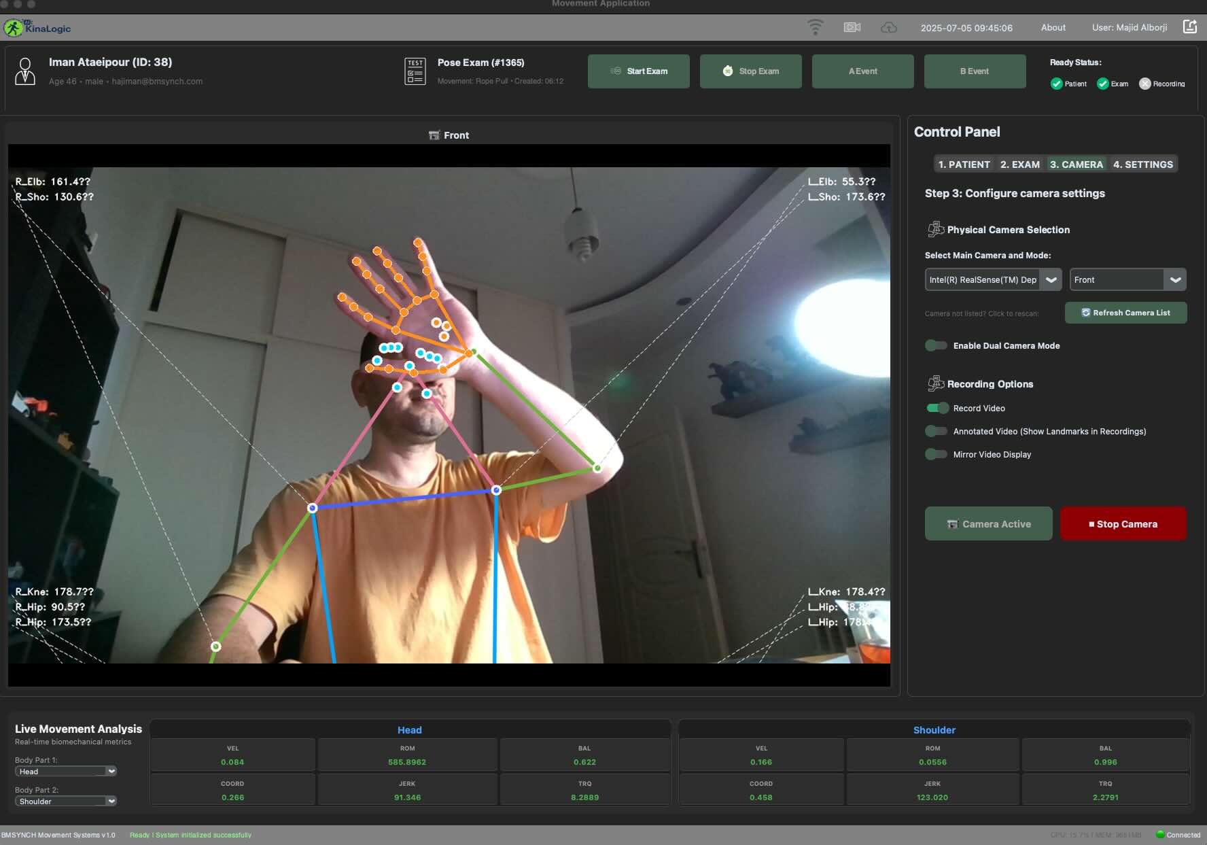Screen dimensions: 1207x845
Task: Click the Pose Exam test document icon
Action: pyautogui.click(x=415, y=71)
